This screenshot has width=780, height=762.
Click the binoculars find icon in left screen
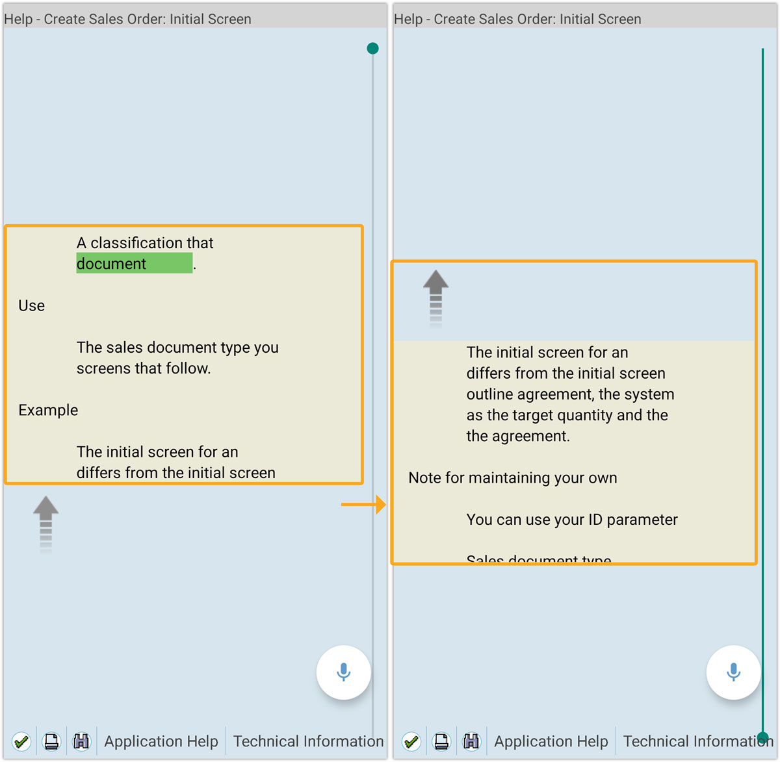click(81, 741)
